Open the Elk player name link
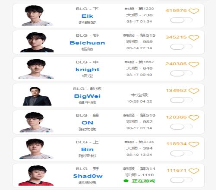The image size is (216, 190). [87, 16]
